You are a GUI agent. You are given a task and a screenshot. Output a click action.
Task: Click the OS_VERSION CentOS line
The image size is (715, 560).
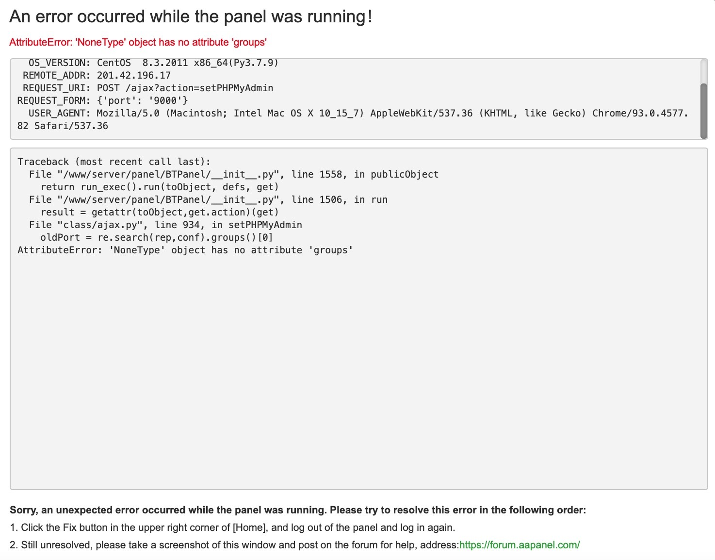pyautogui.click(x=153, y=63)
